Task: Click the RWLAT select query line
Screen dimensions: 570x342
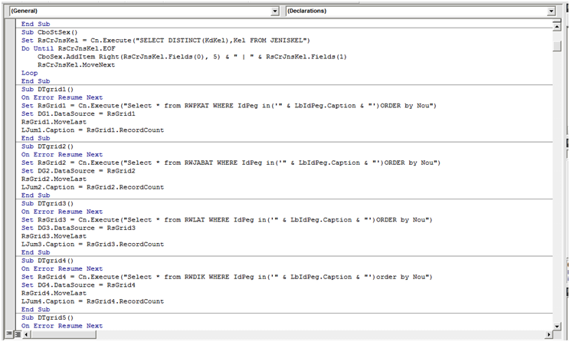Action: [x=227, y=220]
